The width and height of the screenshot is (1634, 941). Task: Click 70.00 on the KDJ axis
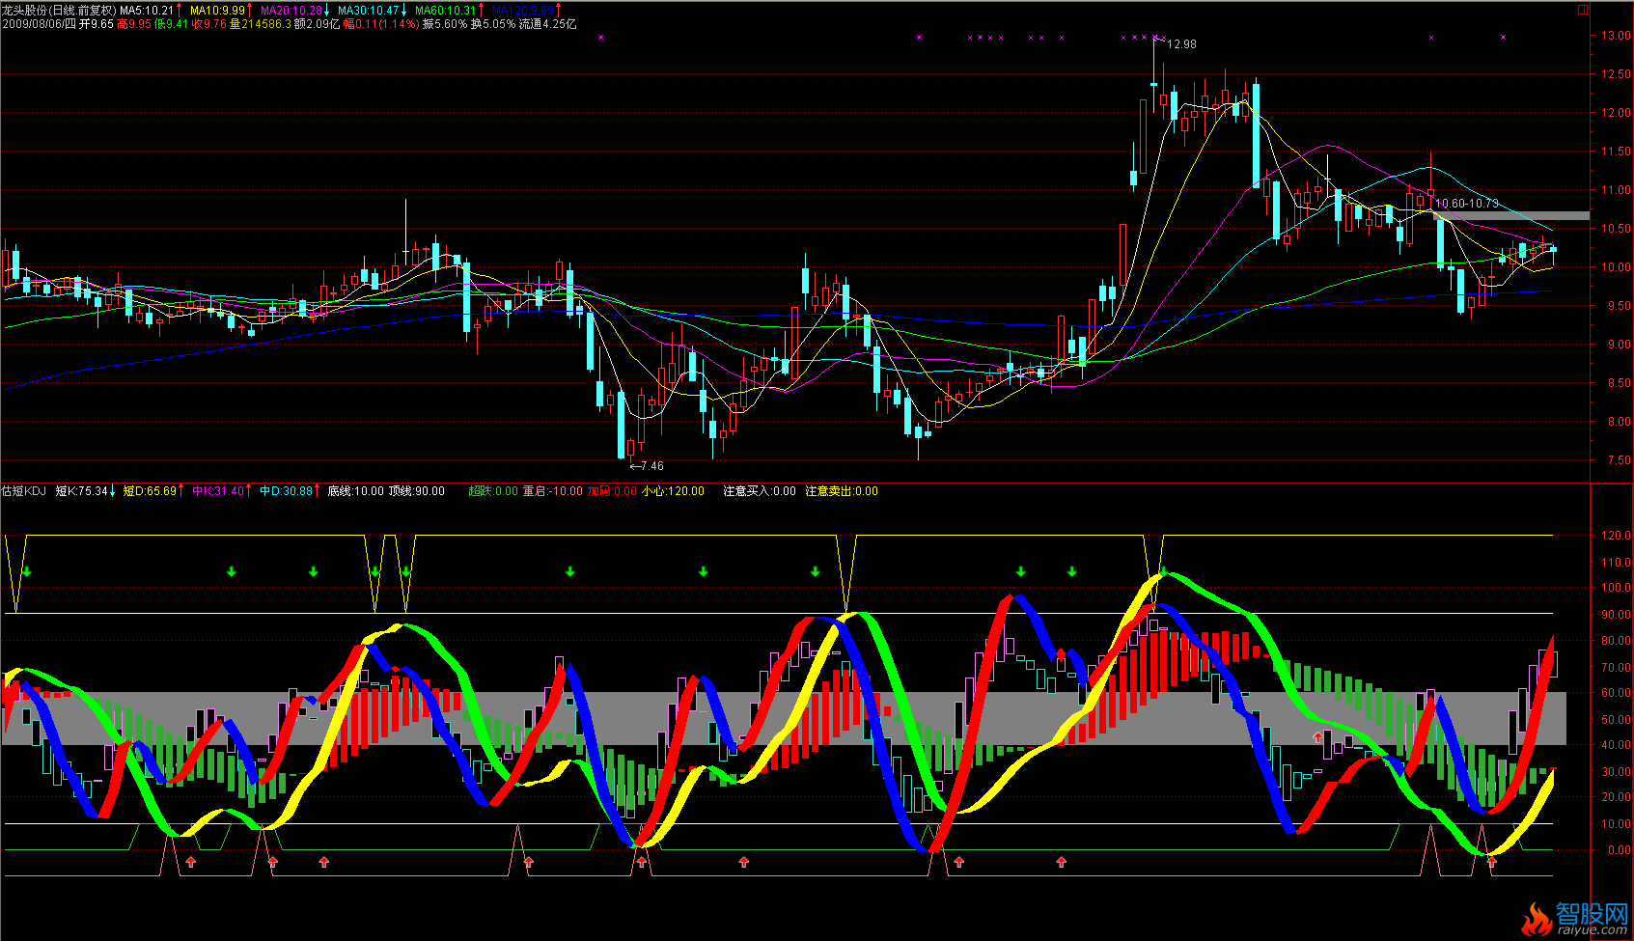click(x=1617, y=667)
